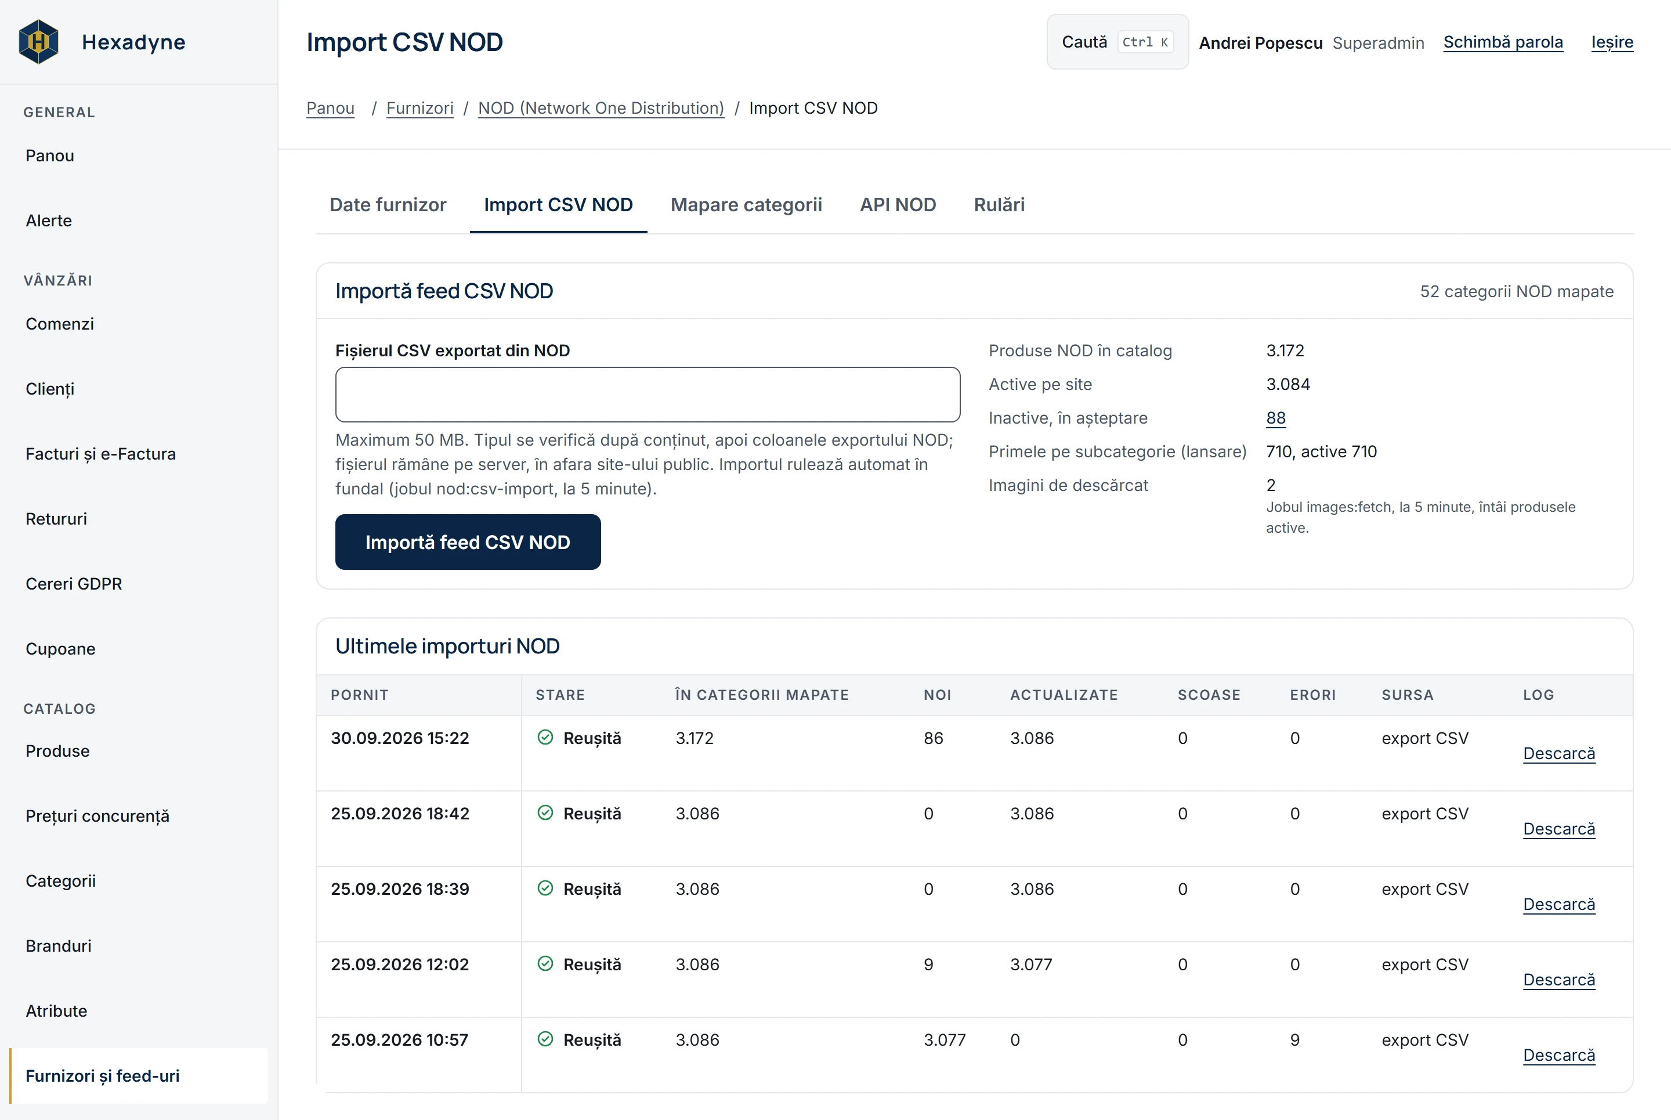Open Categorii in the sidebar
This screenshot has width=1671, height=1120.
(139, 881)
